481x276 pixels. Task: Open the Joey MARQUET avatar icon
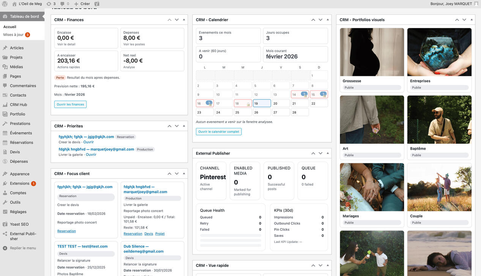[x=476, y=4]
